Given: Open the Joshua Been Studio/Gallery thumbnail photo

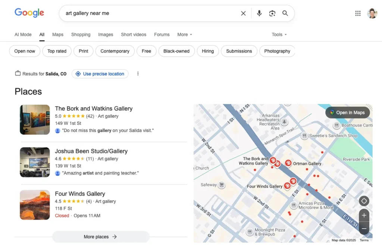Looking at the screenshot, I should coord(35,162).
